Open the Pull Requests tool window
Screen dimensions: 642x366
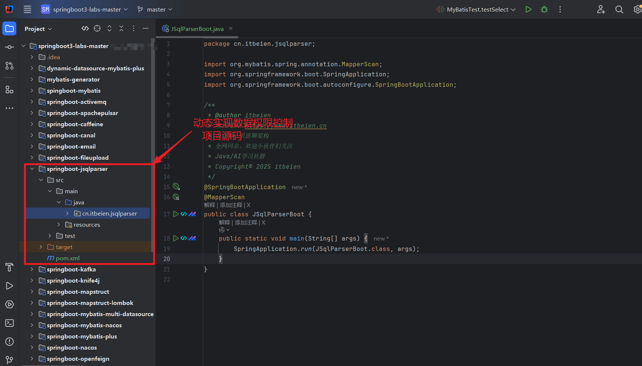point(9,66)
